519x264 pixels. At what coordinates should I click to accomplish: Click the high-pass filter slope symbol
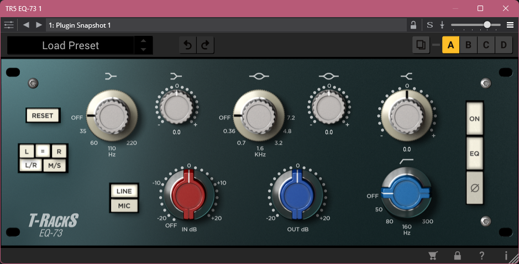406,161
